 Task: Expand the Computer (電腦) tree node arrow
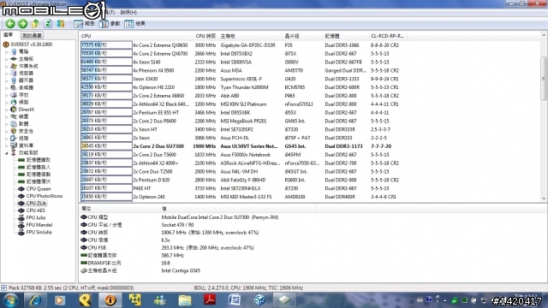[6, 51]
